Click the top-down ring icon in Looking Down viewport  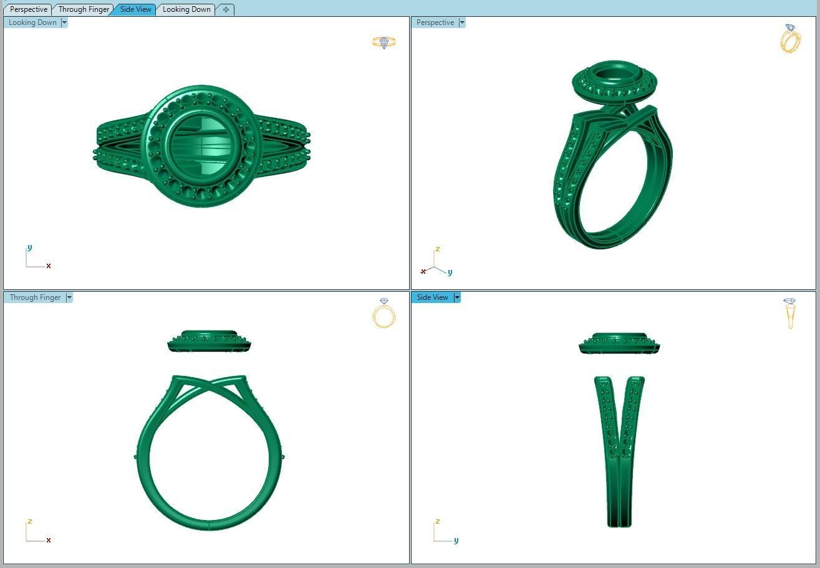click(384, 42)
